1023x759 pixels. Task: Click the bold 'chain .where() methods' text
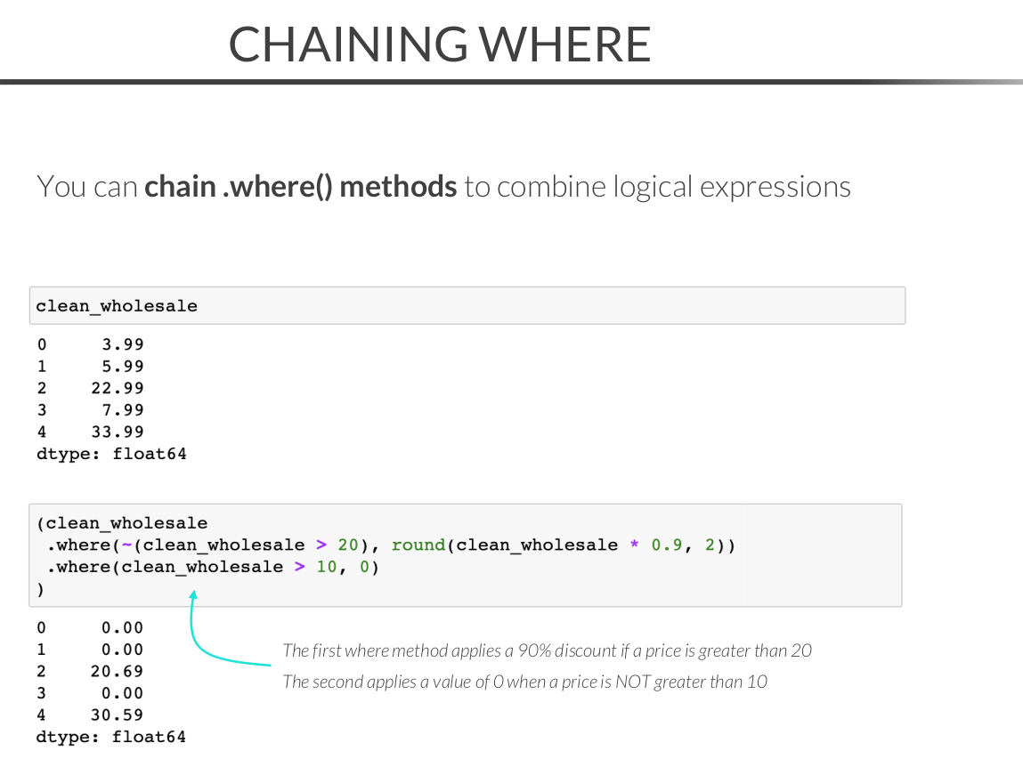click(x=300, y=187)
